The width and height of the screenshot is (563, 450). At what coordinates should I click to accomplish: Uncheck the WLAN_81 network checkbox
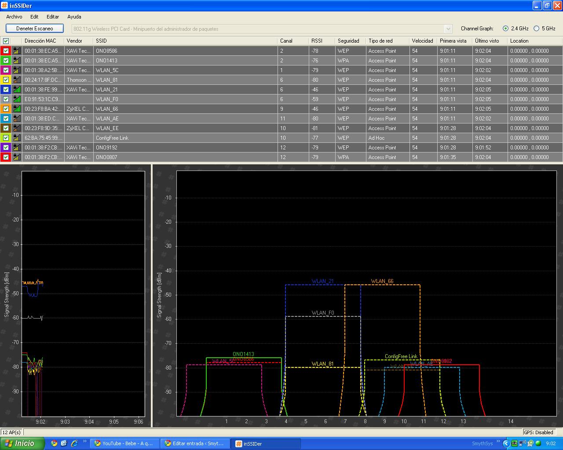pos(6,80)
